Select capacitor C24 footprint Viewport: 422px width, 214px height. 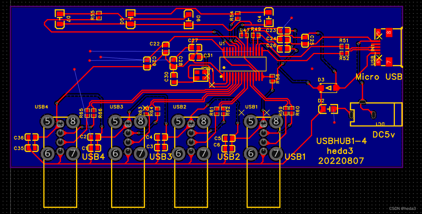click(x=284, y=39)
